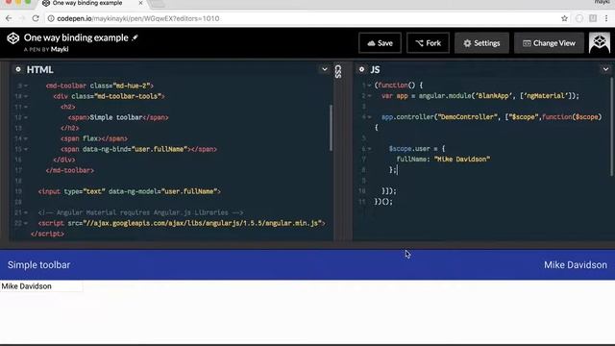This screenshot has height=346, width=615.
Task: Fold HTML line 22 script tag
Action: tap(26, 223)
